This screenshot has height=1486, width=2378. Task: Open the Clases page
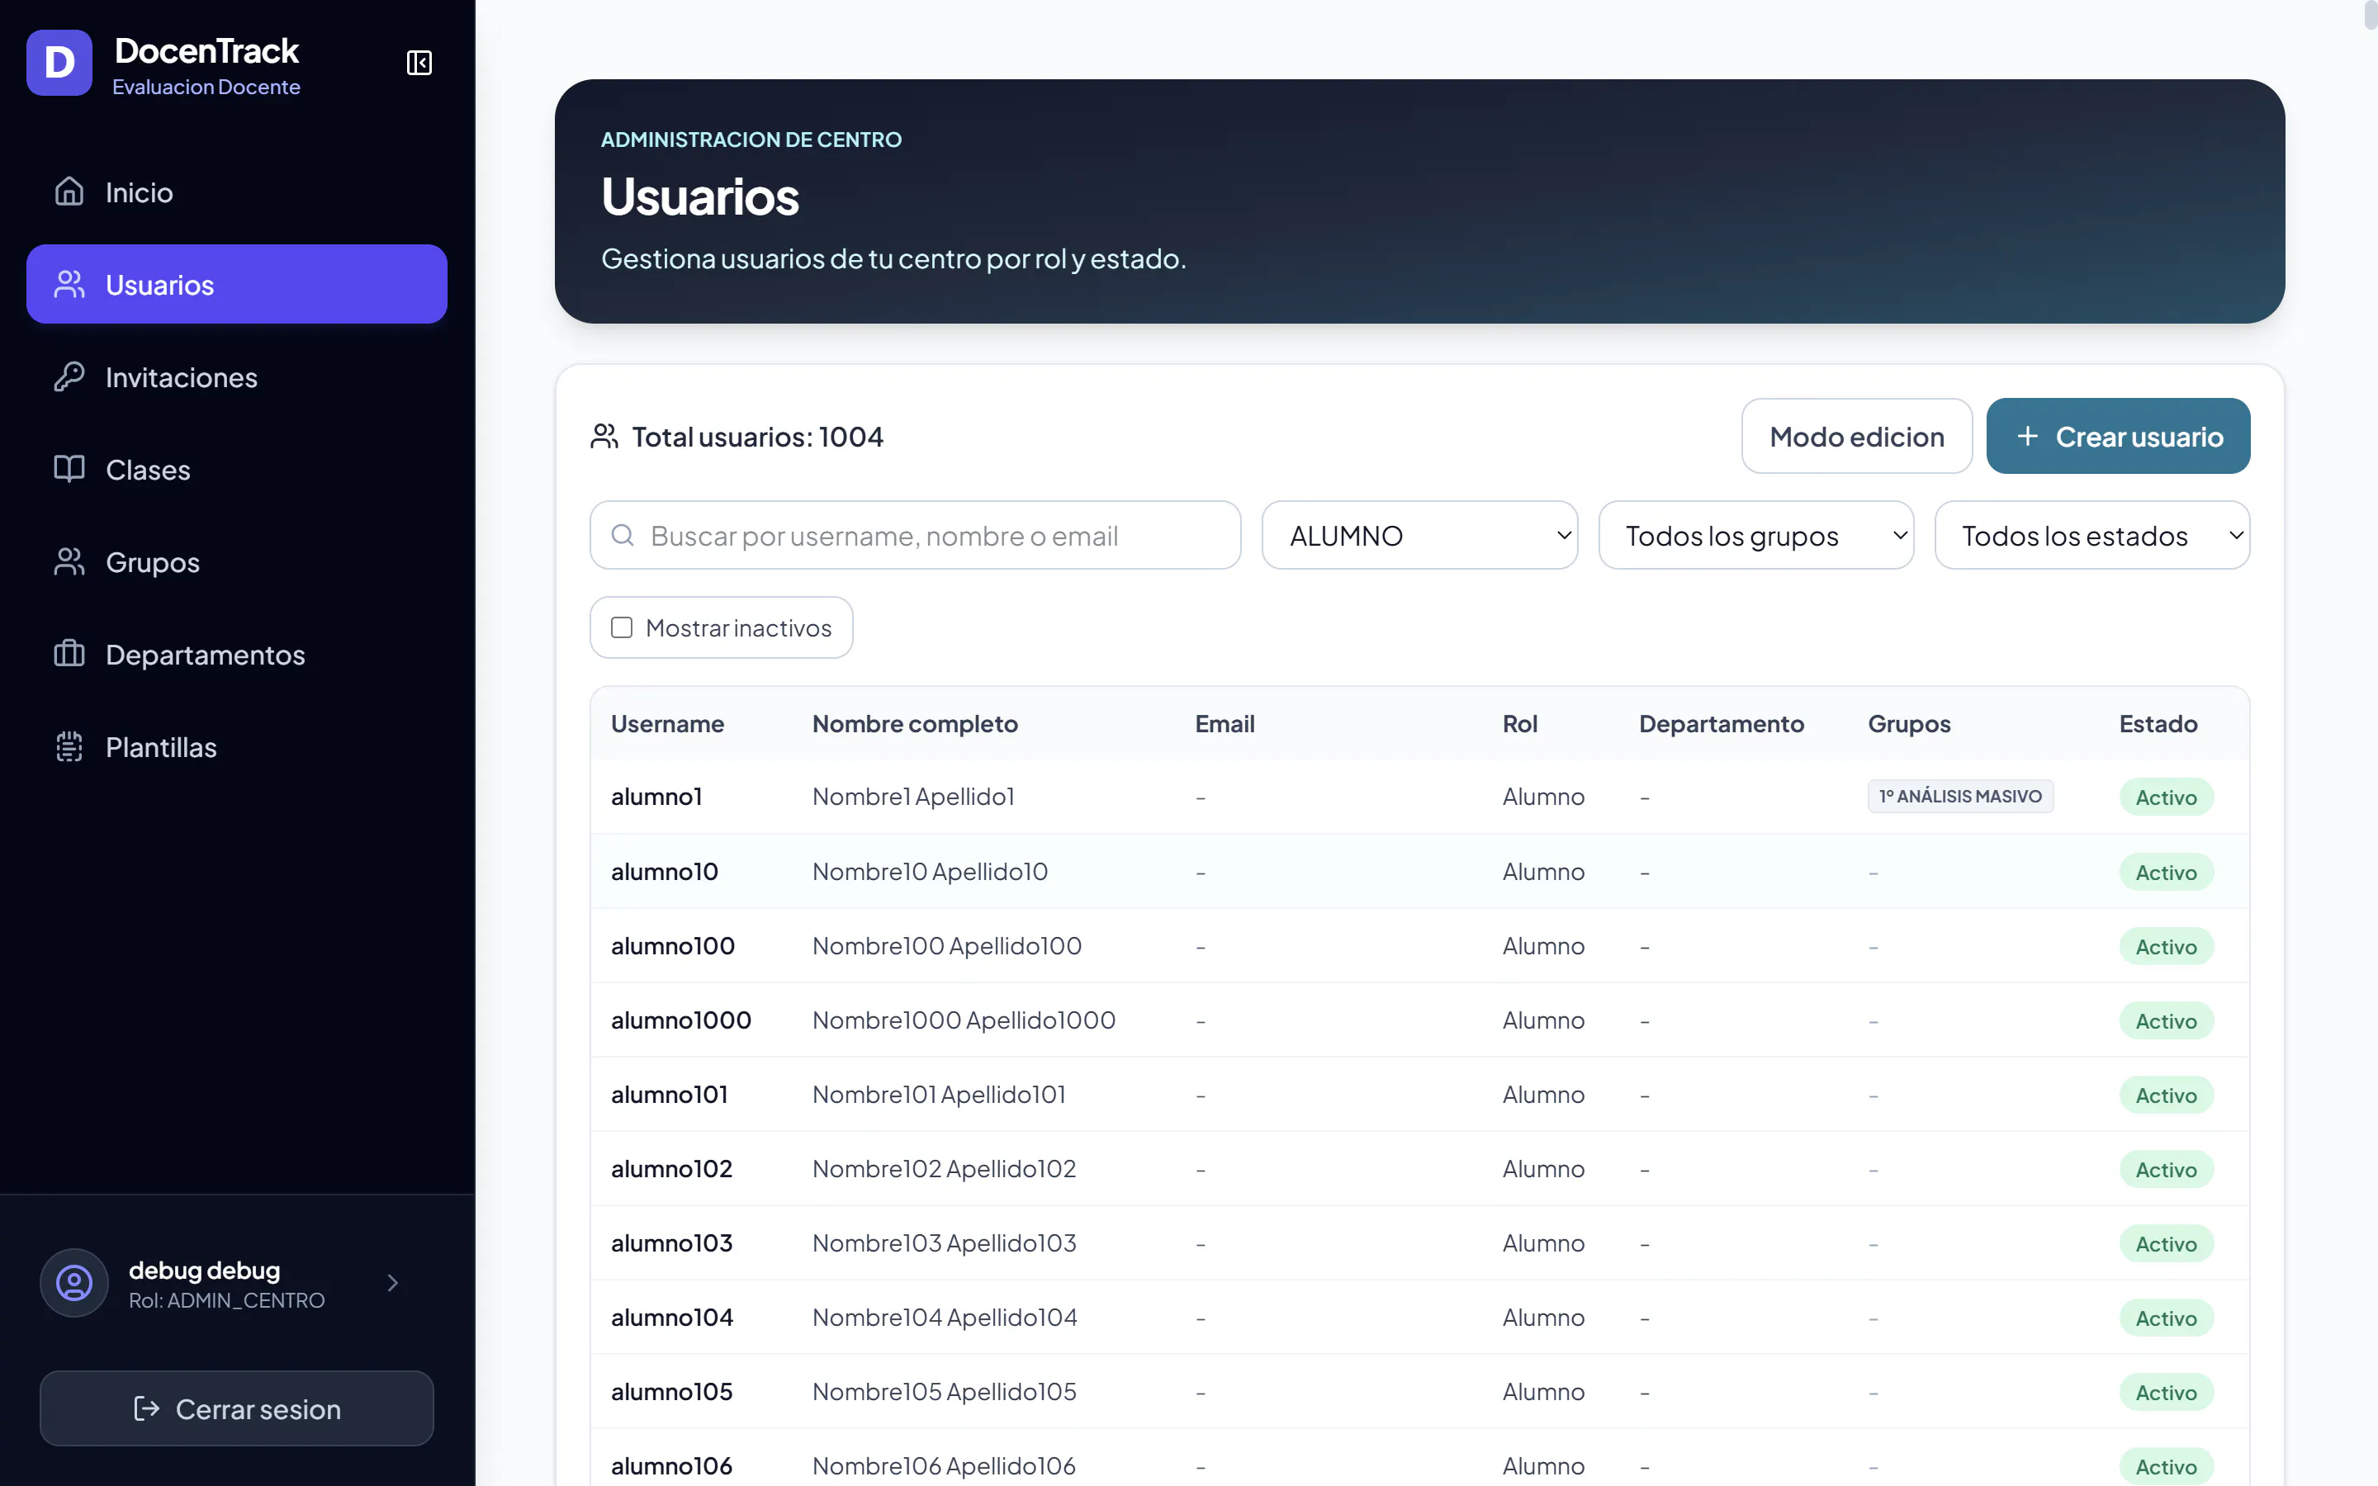[237, 469]
